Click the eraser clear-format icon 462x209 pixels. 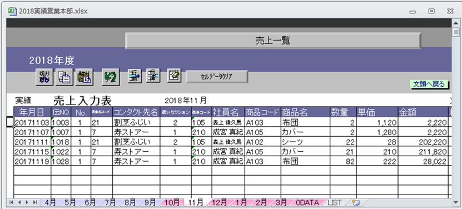[174, 76]
